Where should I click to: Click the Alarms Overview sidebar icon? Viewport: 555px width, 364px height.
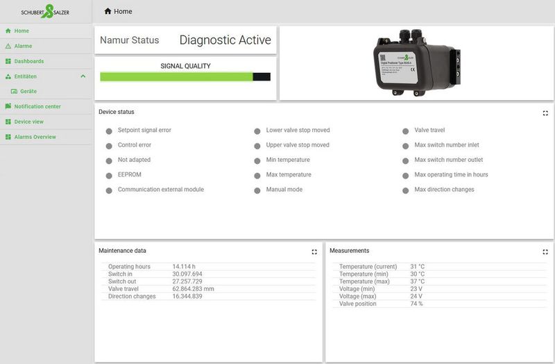[8, 137]
